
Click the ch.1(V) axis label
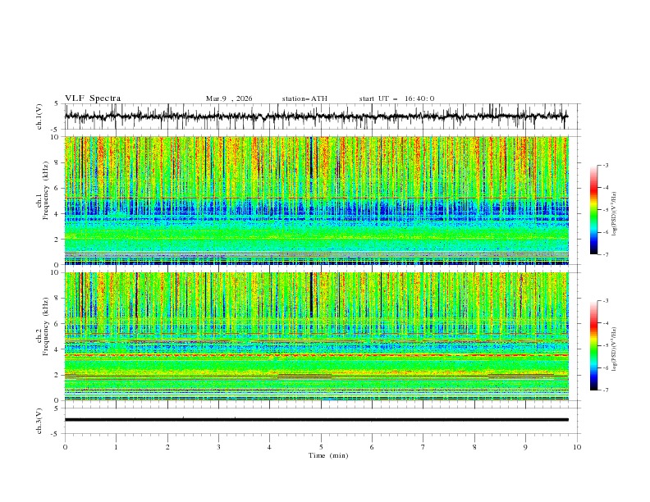tap(39, 116)
